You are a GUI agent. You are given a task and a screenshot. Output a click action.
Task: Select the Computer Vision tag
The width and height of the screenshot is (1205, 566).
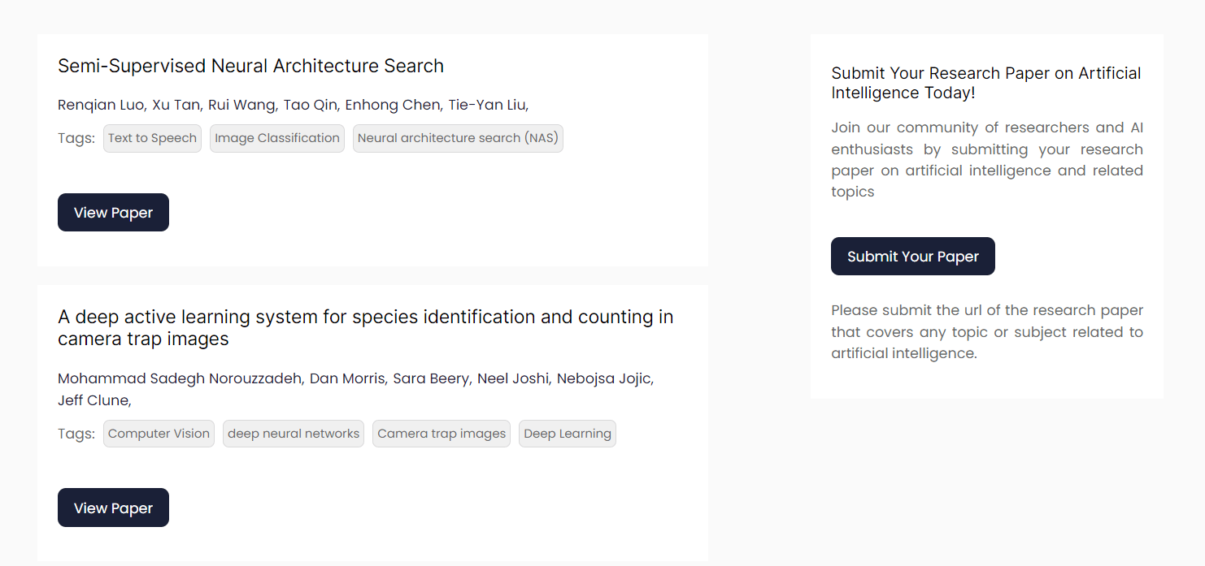click(x=159, y=434)
